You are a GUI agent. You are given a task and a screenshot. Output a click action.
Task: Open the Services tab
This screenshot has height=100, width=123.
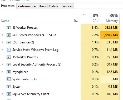(x=67, y=6)
